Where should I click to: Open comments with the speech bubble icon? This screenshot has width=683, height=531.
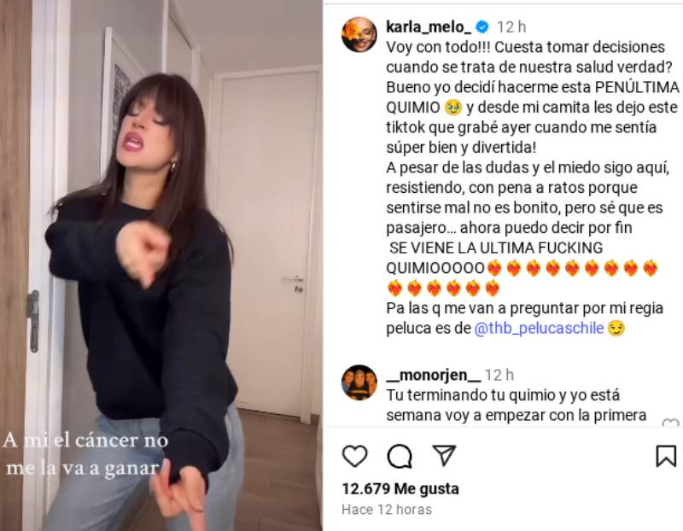pyautogui.click(x=400, y=456)
